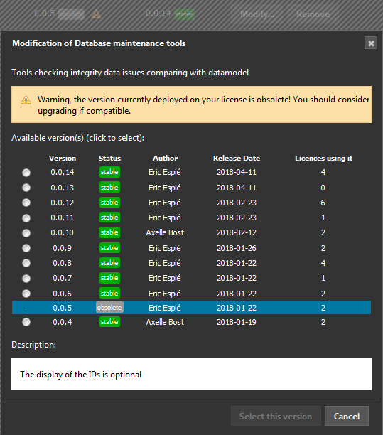Pick version 0.0.4 radio option

coord(26,322)
